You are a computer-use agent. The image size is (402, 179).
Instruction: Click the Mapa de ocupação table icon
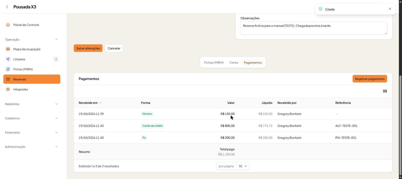(x=8, y=49)
